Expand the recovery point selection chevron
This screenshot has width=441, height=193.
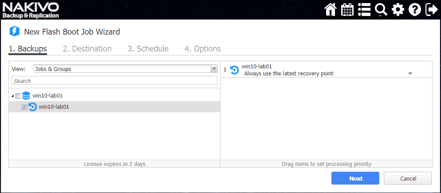(410, 73)
